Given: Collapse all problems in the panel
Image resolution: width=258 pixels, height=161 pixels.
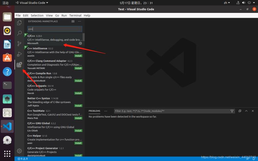Looking at the screenshot, I should 240,111.
